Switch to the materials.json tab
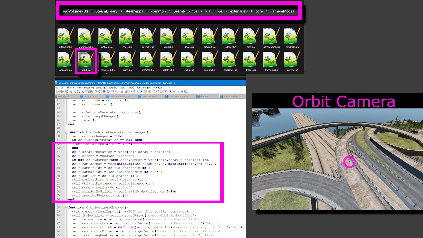 pos(151,96)
